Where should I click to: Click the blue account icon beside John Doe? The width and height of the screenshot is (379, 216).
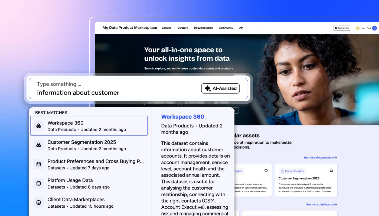(x=374, y=28)
